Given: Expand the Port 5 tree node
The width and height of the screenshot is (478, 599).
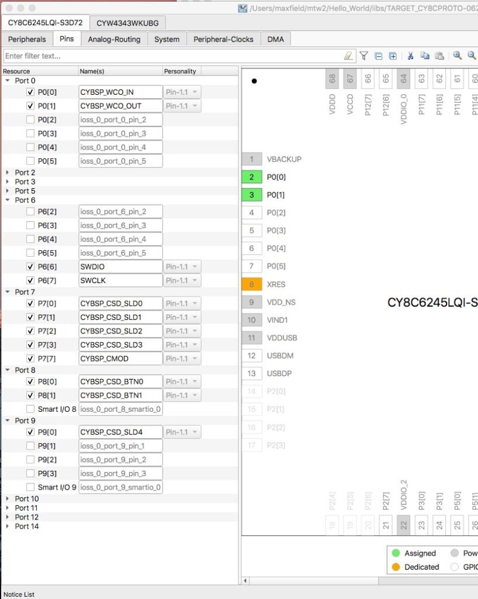Looking at the screenshot, I should pos(8,191).
